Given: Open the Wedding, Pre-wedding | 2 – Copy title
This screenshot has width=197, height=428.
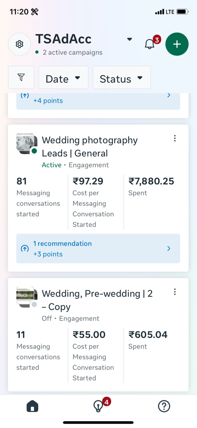Looking at the screenshot, I should 97,300.
